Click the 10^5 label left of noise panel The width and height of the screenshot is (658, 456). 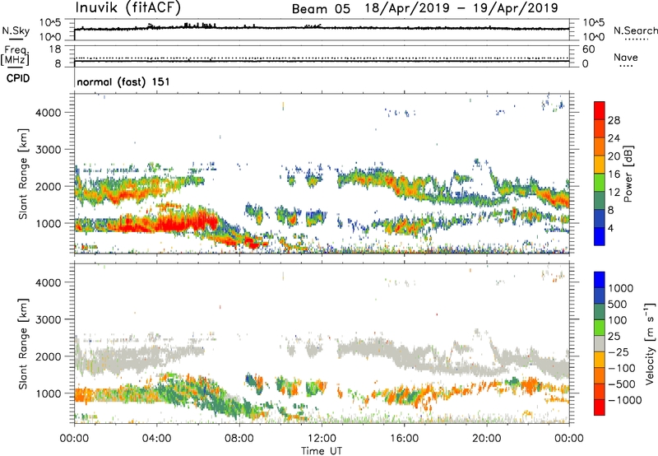[x=50, y=23]
